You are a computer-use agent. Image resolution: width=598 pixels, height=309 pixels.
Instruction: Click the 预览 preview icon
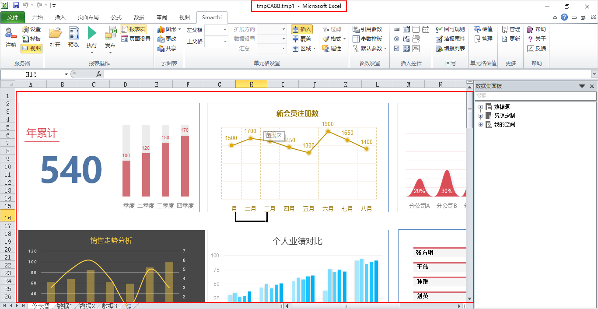pyautogui.click(x=73, y=33)
